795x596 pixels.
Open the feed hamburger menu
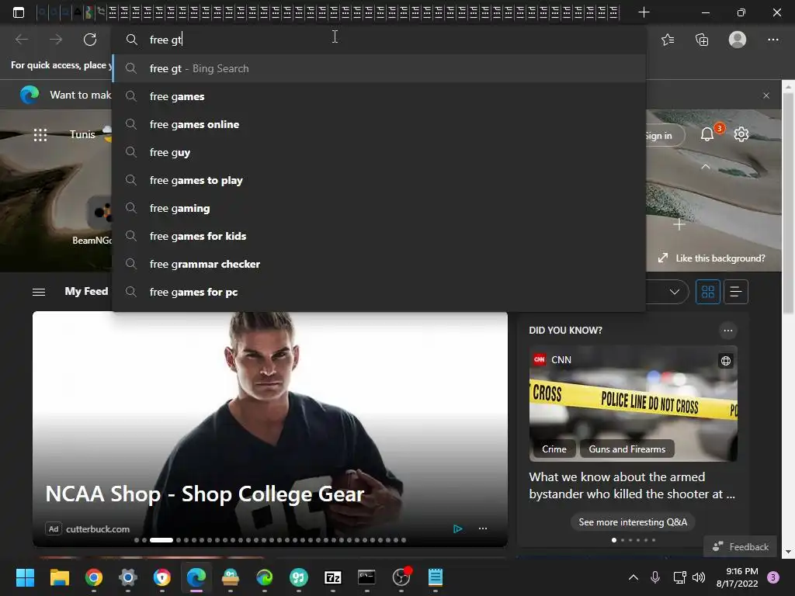(x=39, y=292)
